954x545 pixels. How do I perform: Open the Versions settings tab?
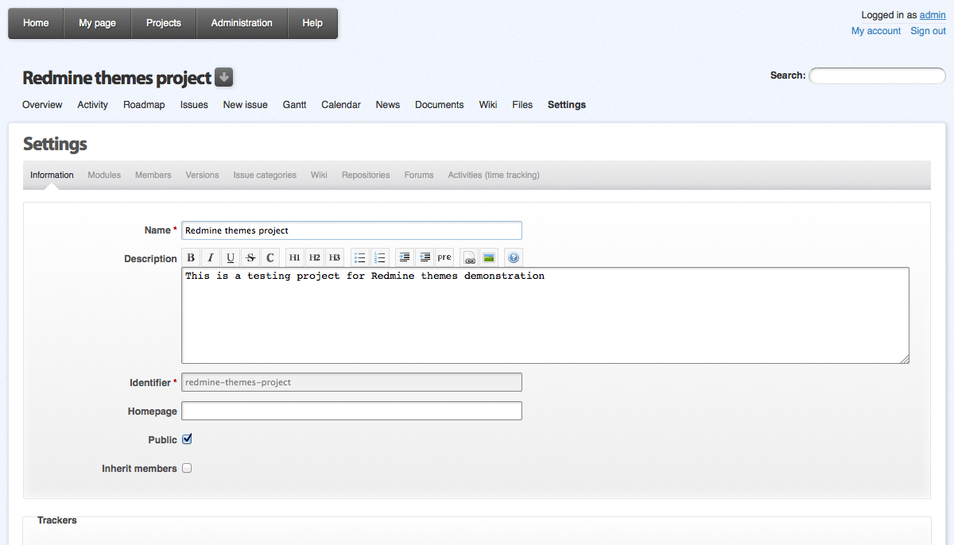[202, 175]
